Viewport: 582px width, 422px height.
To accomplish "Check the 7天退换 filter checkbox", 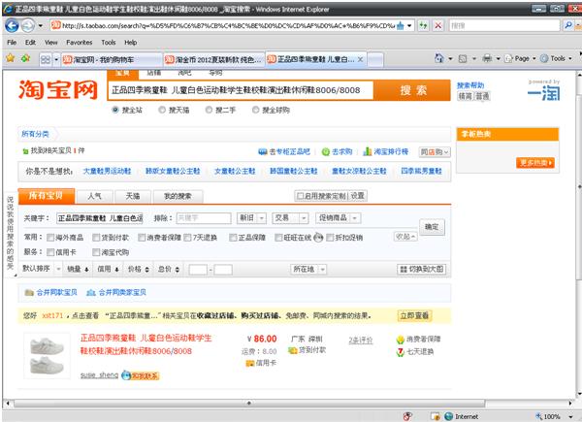I will 187,238.
